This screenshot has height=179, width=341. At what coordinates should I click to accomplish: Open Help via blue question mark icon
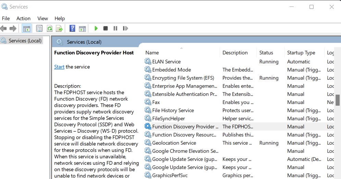coord(72,28)
